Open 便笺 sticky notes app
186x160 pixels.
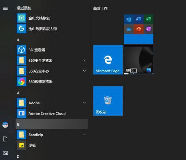[52, 145]
